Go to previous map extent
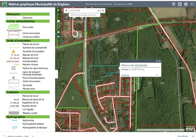This screenshot has width=196, height=137. (x=58, y=32)
